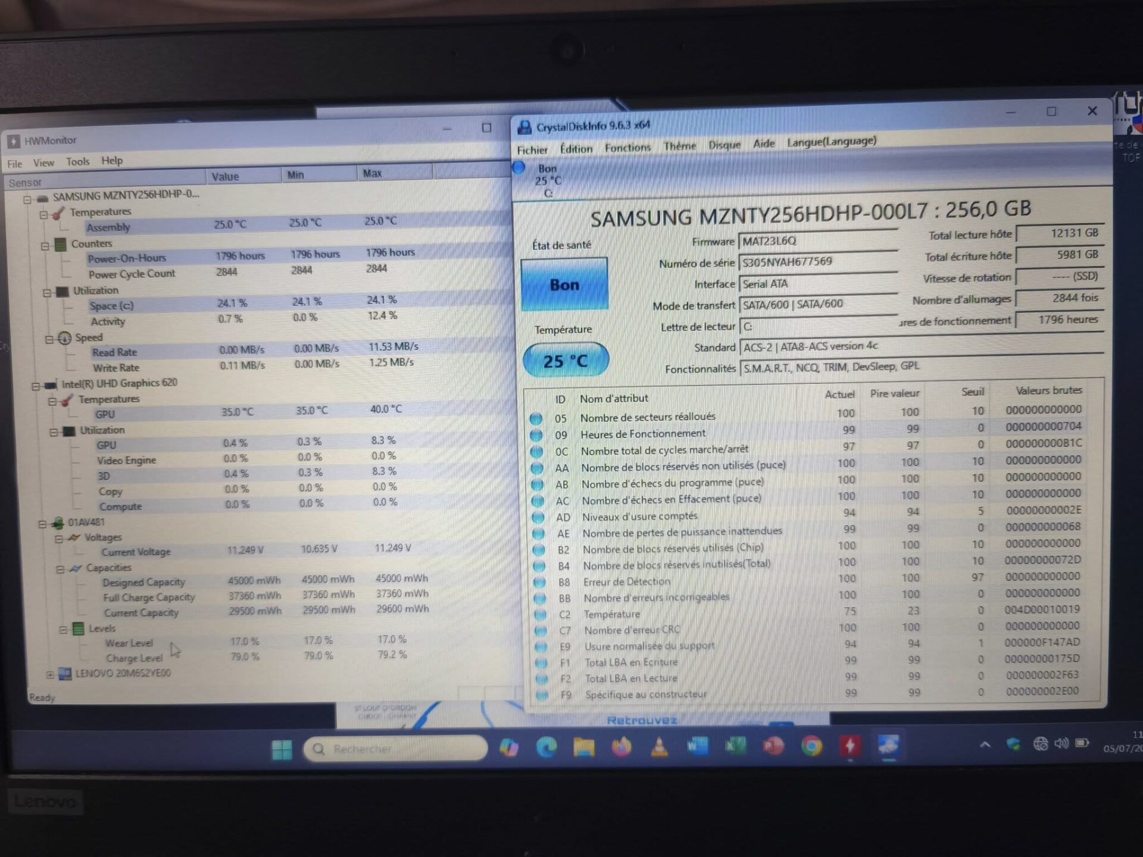Click the green icon next to Levels
This screenshot has width=1143, height=857.
pyautogui.click(x=78, y=628)
